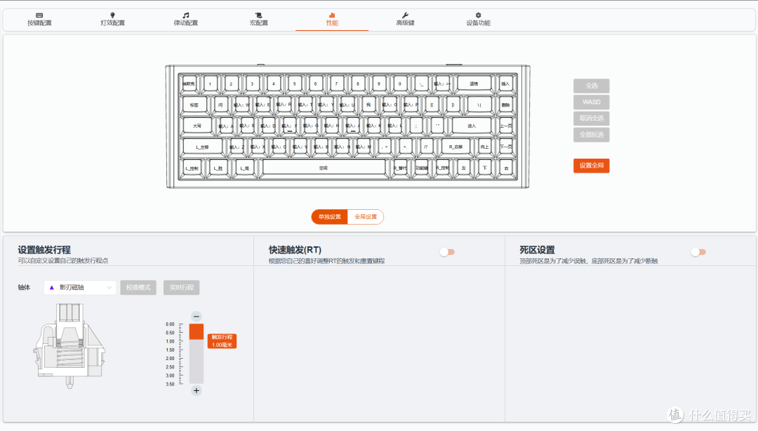
Task: Select the L_左移 left shift key
Action: 202,147
